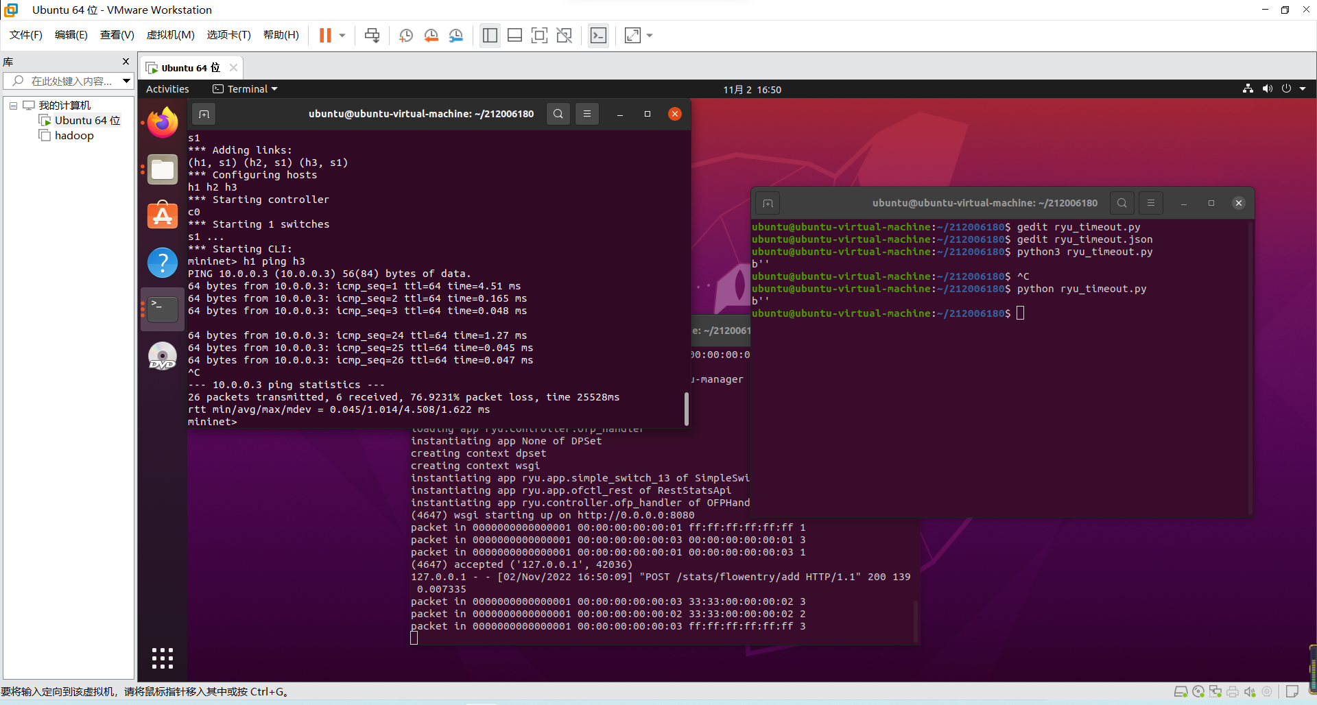
Task: Select Ubuntu 64 位 in library tree
Action: 87,121
